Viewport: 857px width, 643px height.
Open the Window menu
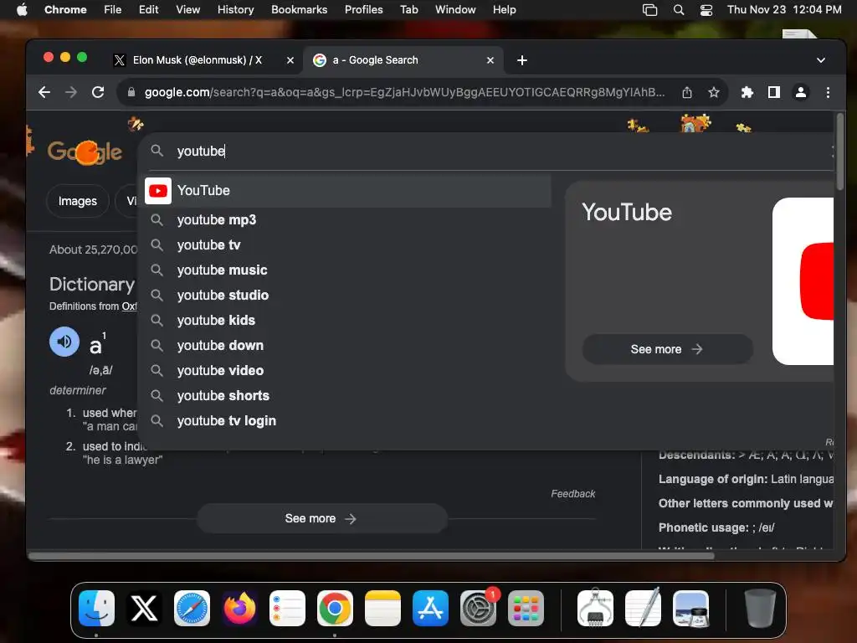click(455, 10)
